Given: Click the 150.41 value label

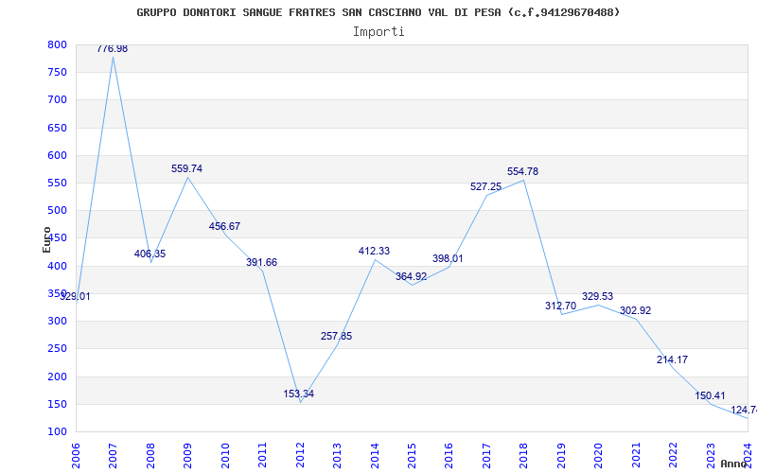Looking at the screenshot, I should coord(711,396).
